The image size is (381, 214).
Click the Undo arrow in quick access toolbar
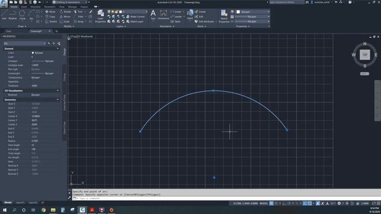click(40, 2)
